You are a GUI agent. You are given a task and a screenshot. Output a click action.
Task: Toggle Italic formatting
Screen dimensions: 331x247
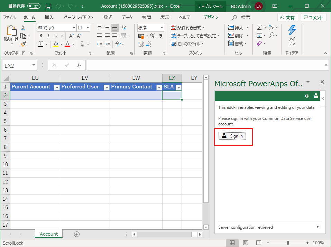[48, 36]
